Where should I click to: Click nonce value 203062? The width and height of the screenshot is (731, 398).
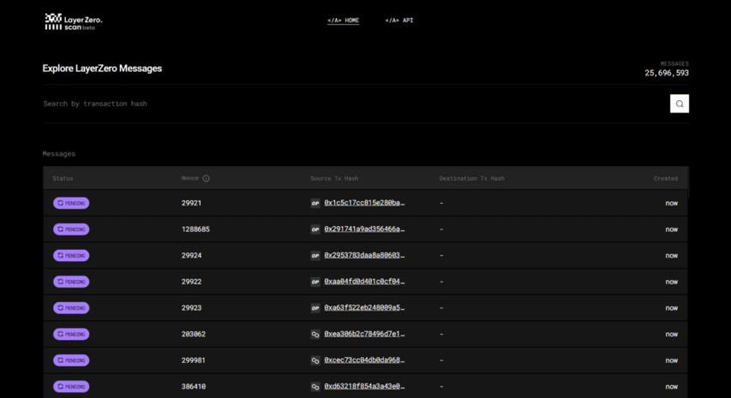pos(194,334)
